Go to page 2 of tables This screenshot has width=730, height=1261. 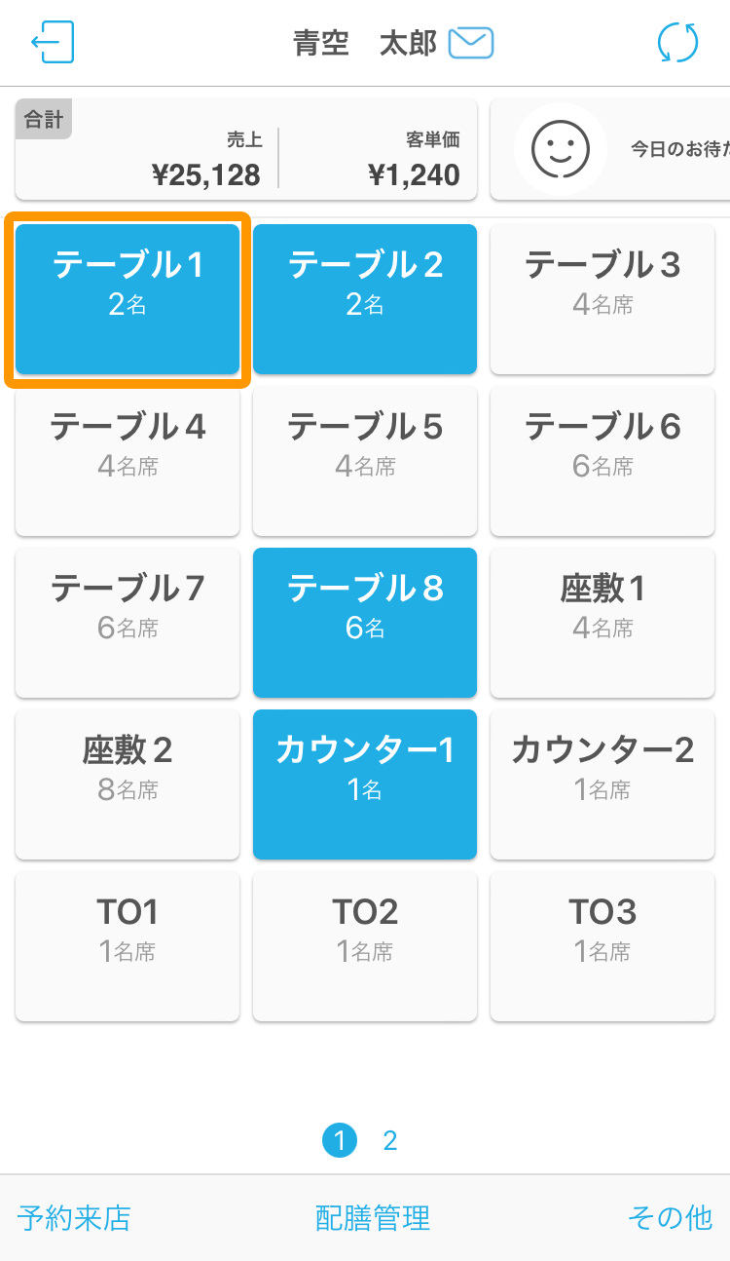pyautogui.click(x=390, y=1140)
